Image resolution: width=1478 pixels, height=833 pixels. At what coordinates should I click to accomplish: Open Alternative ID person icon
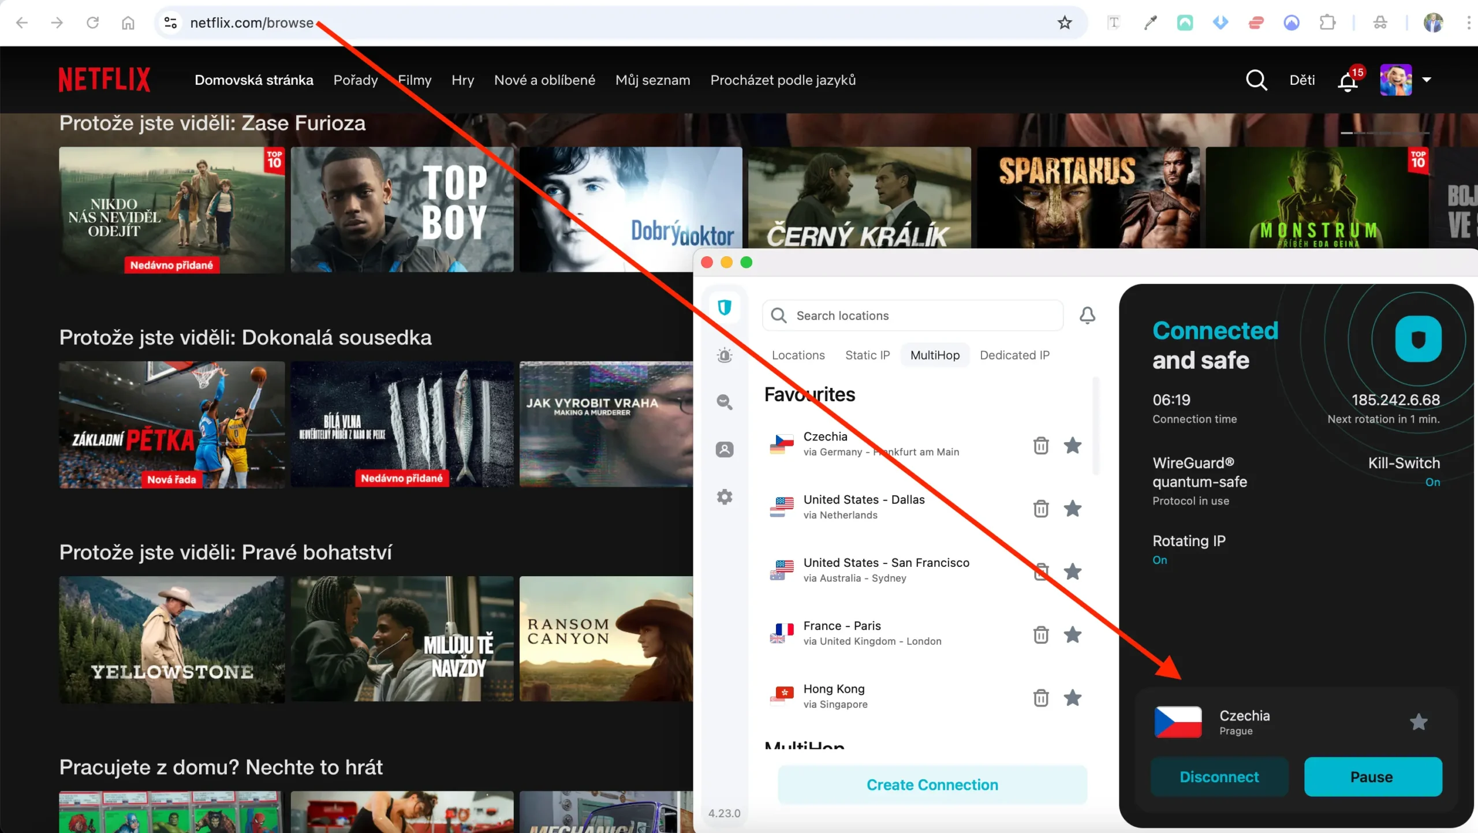[725, 449]
